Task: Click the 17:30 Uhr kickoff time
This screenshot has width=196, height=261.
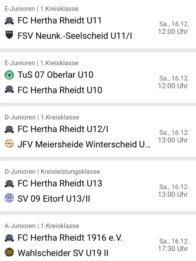Action: pos(173,249)
